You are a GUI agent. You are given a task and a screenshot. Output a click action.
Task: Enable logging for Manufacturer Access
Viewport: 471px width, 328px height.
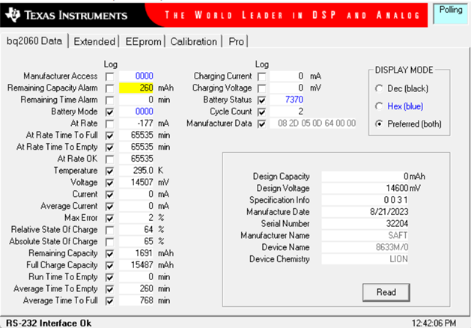click(x=109, y=76)
